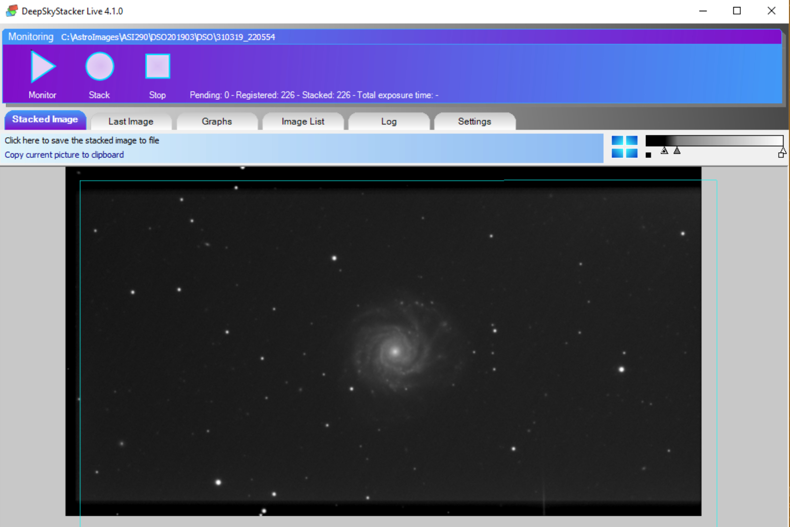Click the DeepSkyStacker Live app icon
Screen dimensions: 790x527
click(12, 11)
